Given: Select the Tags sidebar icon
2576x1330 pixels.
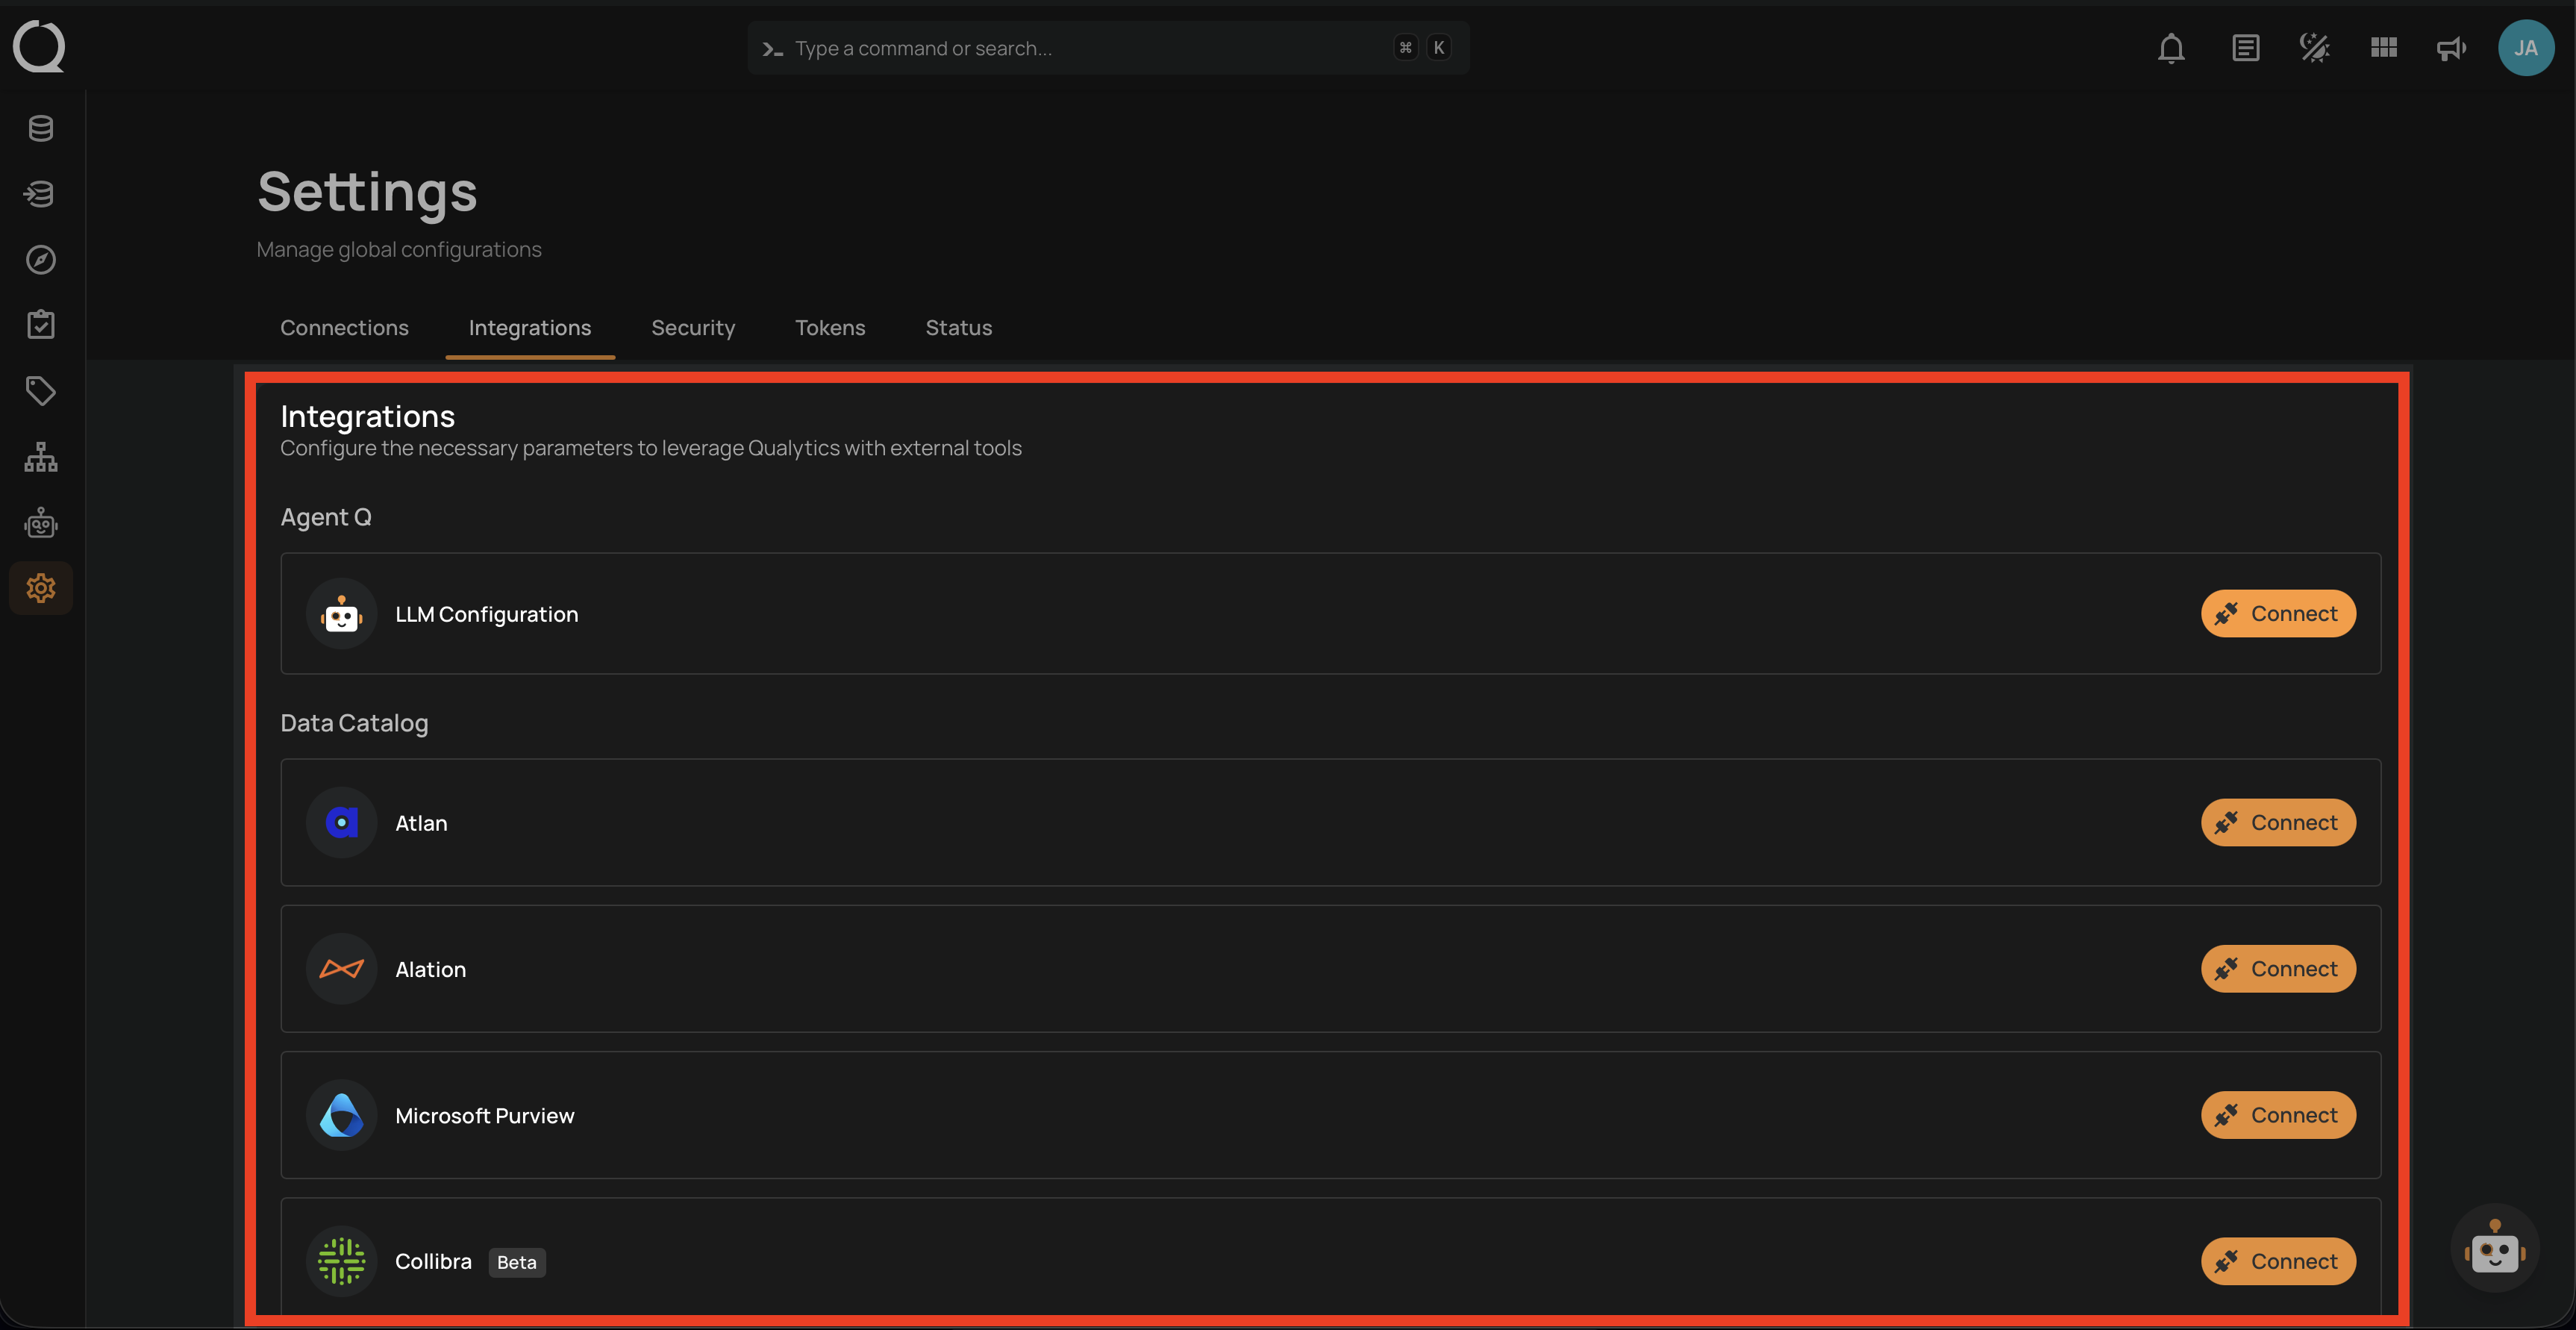Looking at the screenshot, I should 40,391.
